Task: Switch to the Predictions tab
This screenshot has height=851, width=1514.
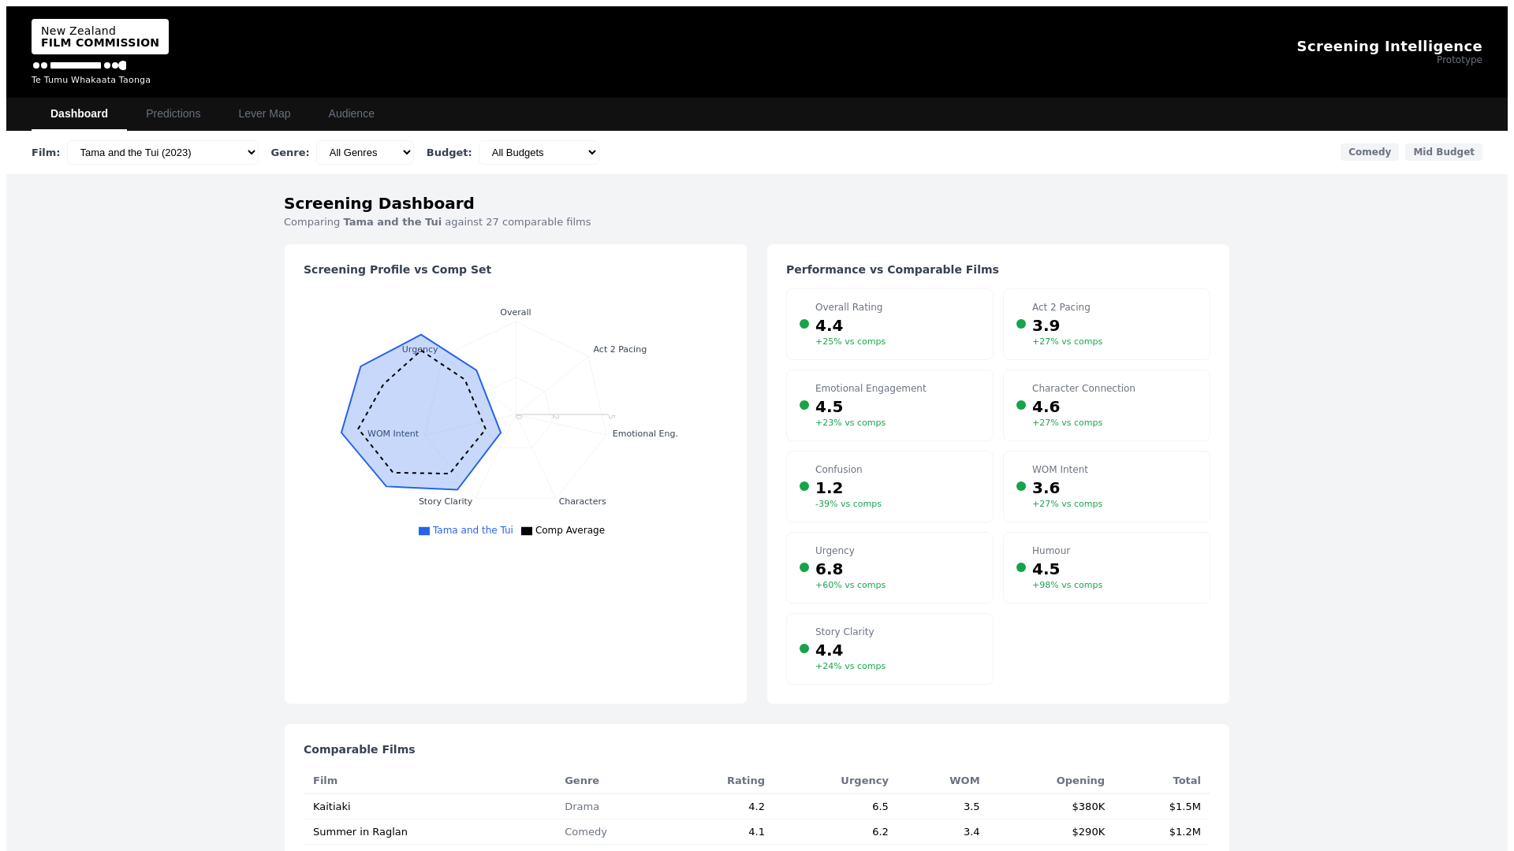Action: click(173, 113)
